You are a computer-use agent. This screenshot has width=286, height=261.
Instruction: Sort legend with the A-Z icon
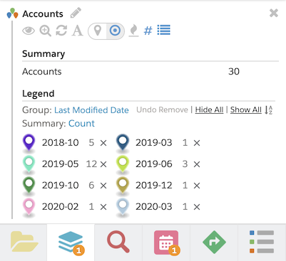click(269, 110)
